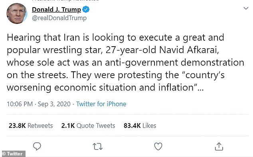Open the Donald J. Trump name link

56,10
